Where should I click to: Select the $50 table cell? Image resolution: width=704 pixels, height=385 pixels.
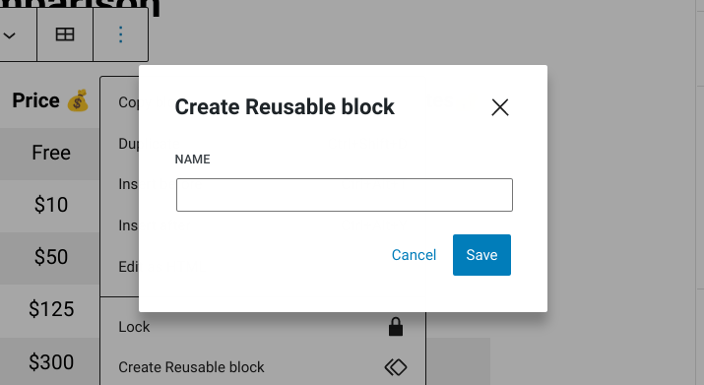[x=49, y=257]
